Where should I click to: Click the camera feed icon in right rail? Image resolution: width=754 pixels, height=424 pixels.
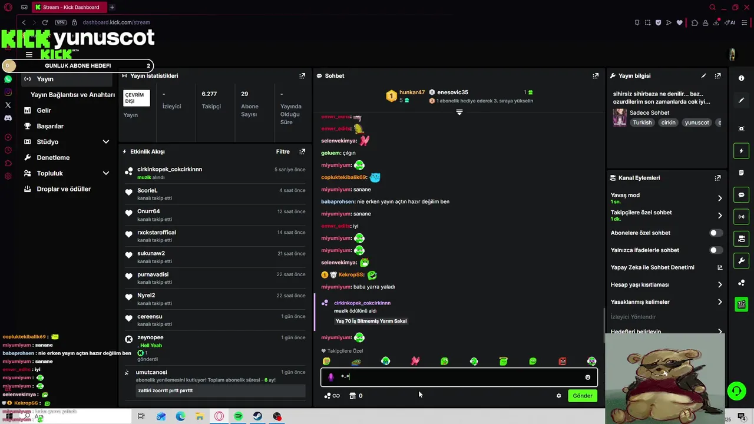(741, 238)
